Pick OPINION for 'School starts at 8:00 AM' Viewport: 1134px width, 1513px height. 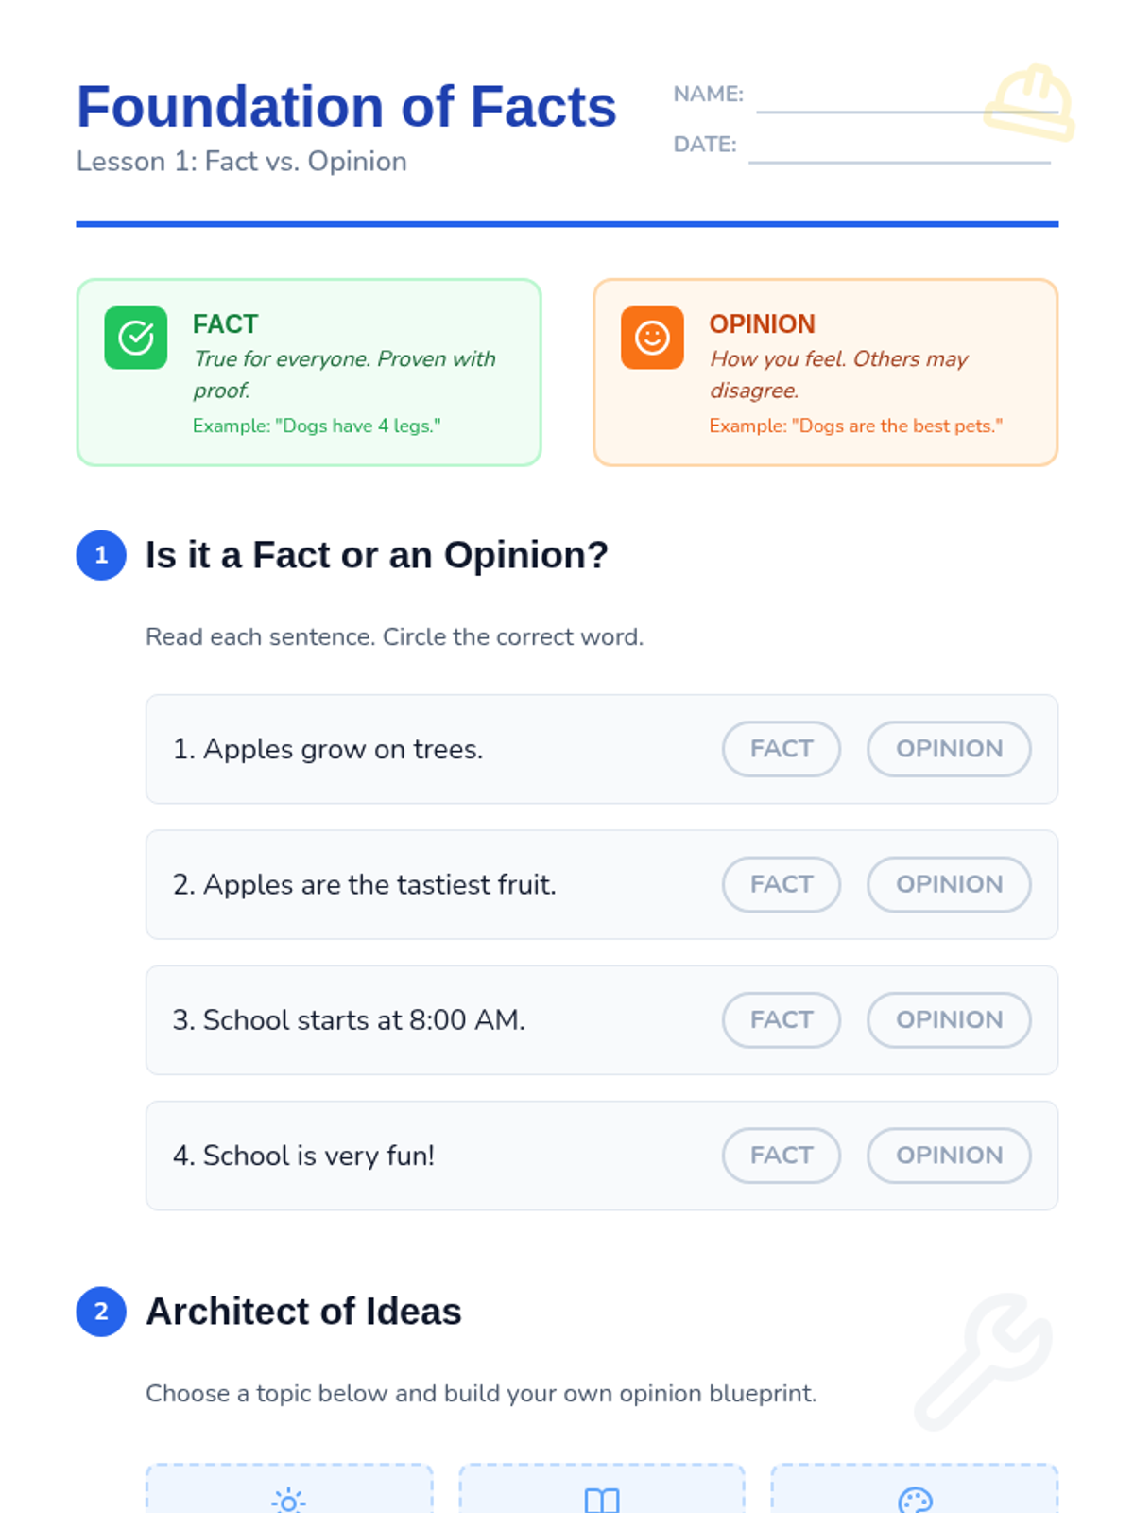(x=949, y=1019)
